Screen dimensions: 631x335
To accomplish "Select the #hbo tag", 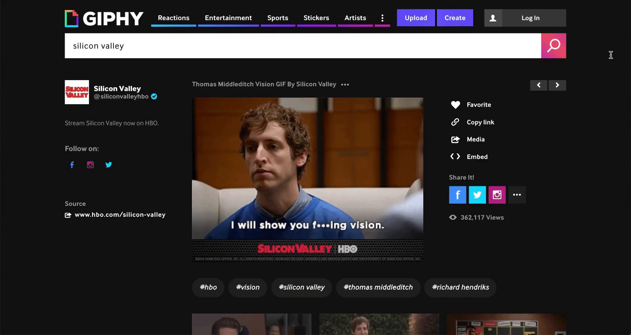I will click(x=208, y=287).
